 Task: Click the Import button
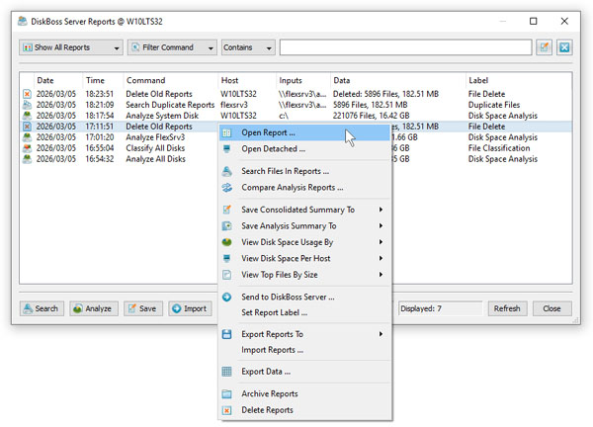pos(190,308)
